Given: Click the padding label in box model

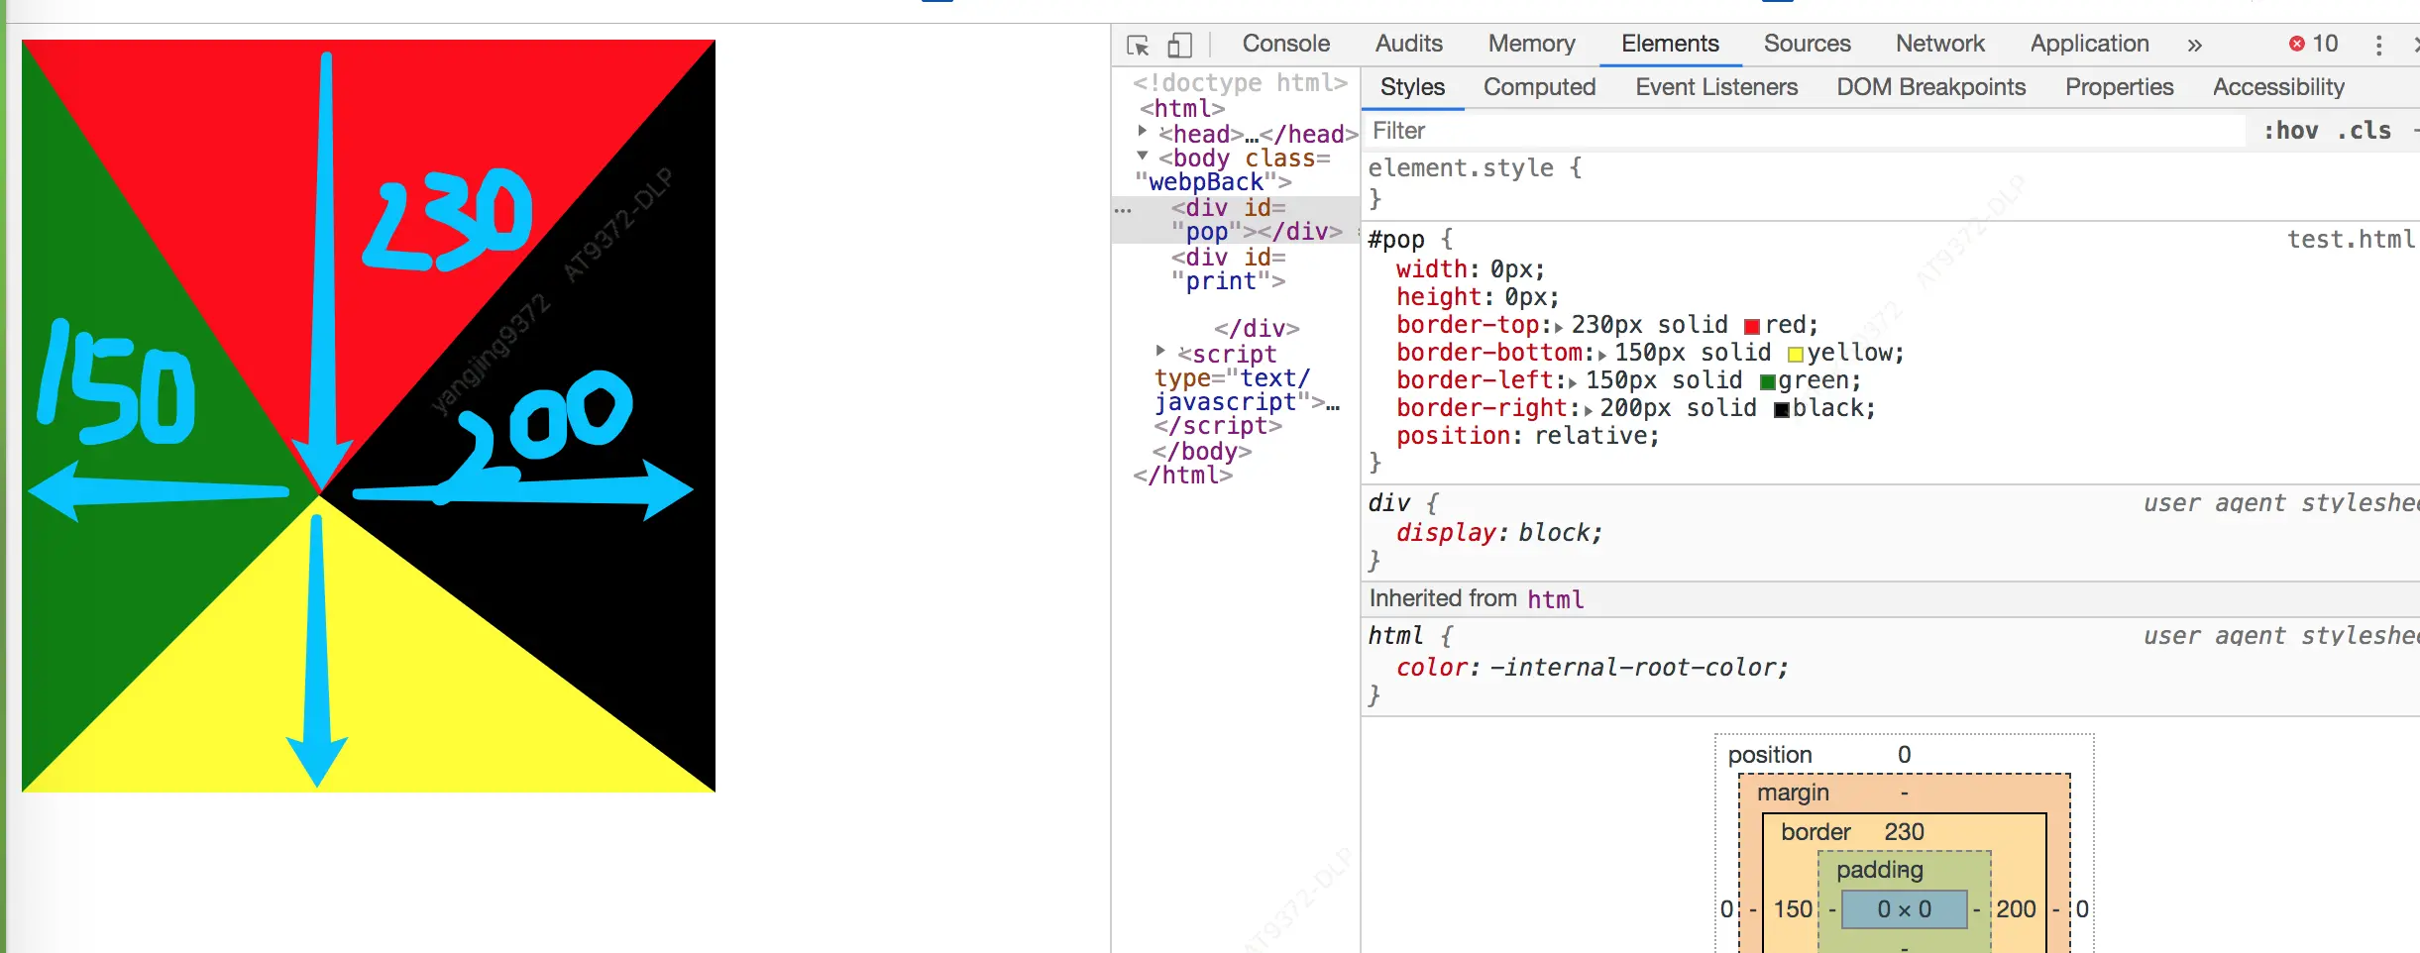Looking at the screenshot, I should (1880, 870).
